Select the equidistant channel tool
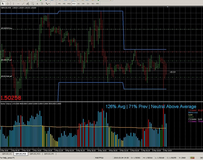This screenshot has width=203, height=160. 28,4
